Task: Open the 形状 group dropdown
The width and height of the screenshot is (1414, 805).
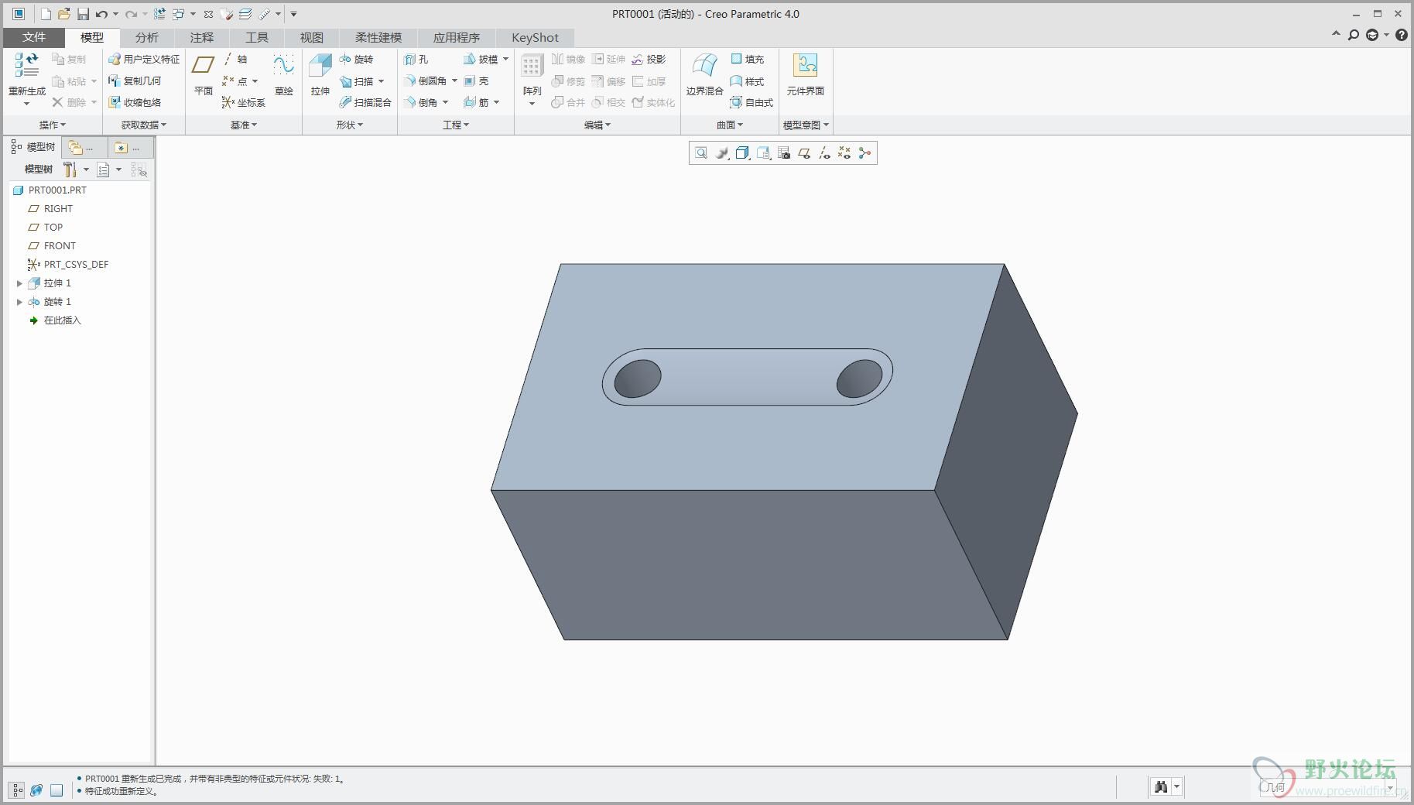Action: (350, 125)
